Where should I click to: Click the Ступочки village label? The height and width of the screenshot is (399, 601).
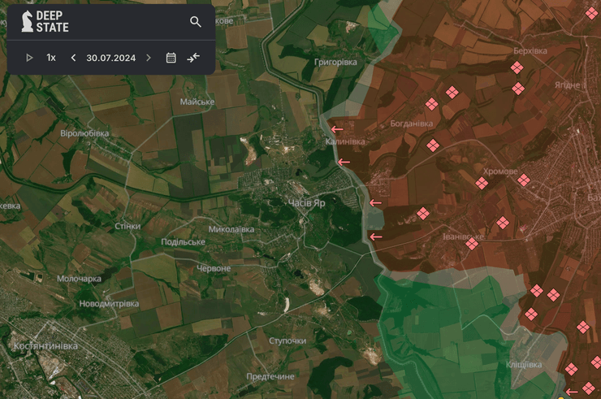coord(288,340)
